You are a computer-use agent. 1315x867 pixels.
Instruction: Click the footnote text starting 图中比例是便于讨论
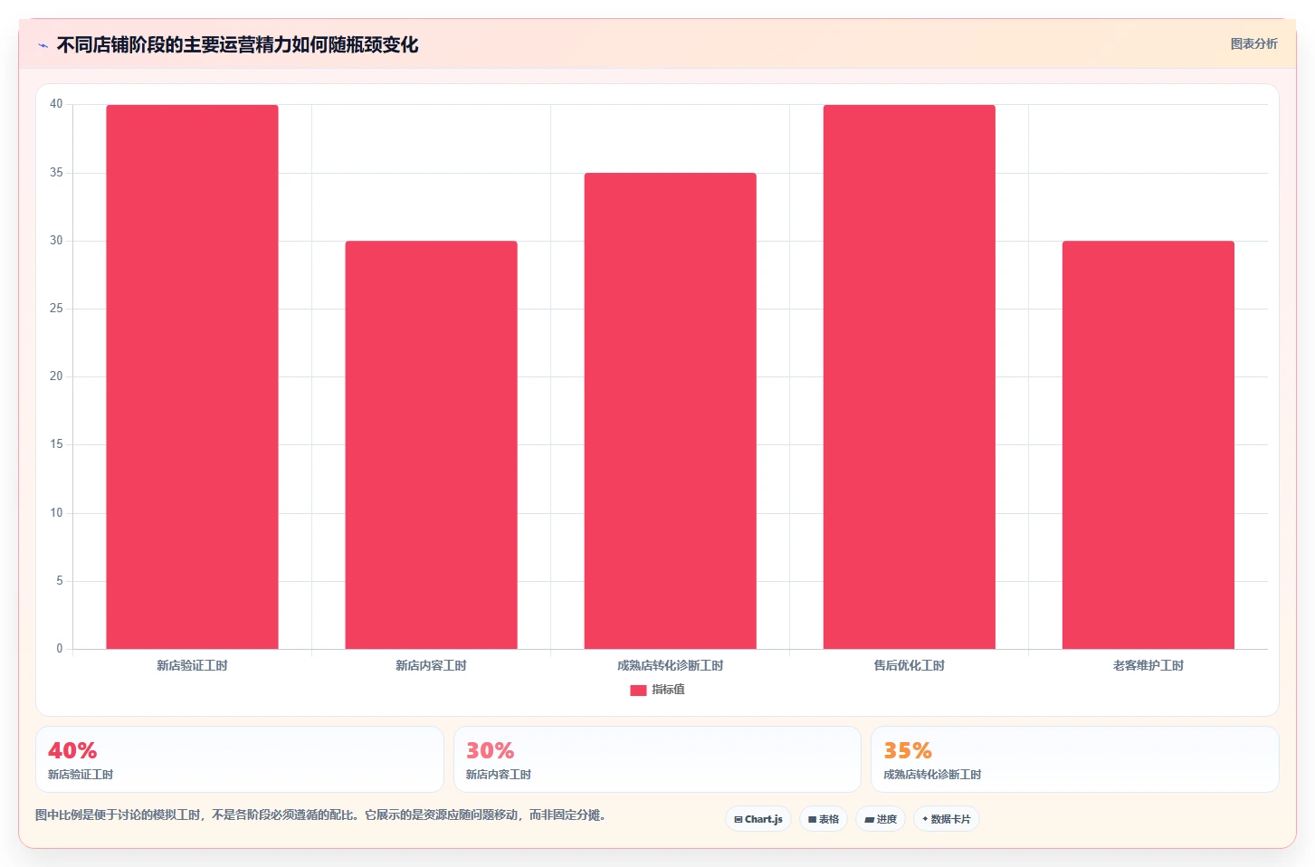320,815
